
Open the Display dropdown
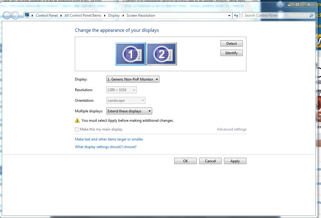coord(133,79)
